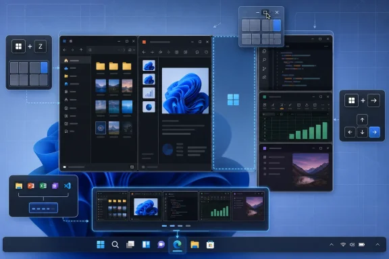The width and height of the screenshot is (389, 259).
Task: Click the orange app icon in presentation title bar
Action: [x=144, y=42]
